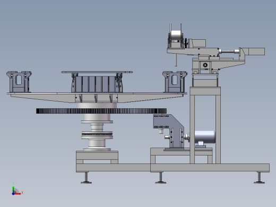Select the right fixture block on turntable
Viewport: 276px width, 207px height.
[x=175, y=82]
